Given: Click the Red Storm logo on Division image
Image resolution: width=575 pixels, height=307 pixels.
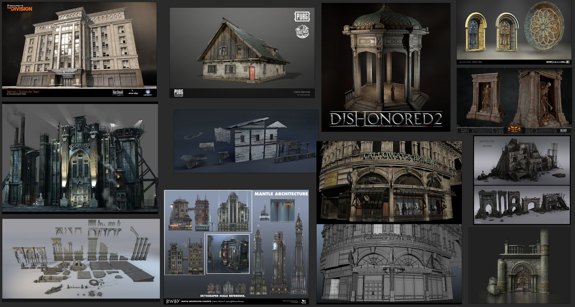Looking at the screenshot, I should (x=118, y=93).
